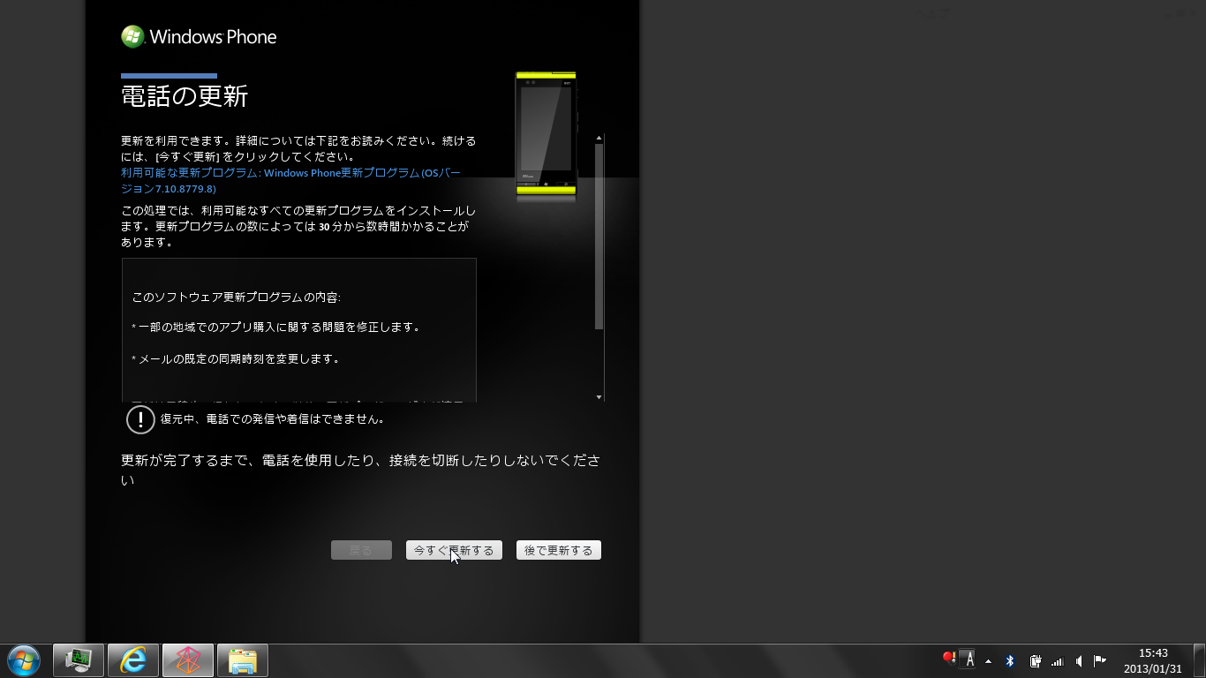Click the text about fixing app purchases
The width and height of the screenshot is (1206, 678).
tap(275, 328)
